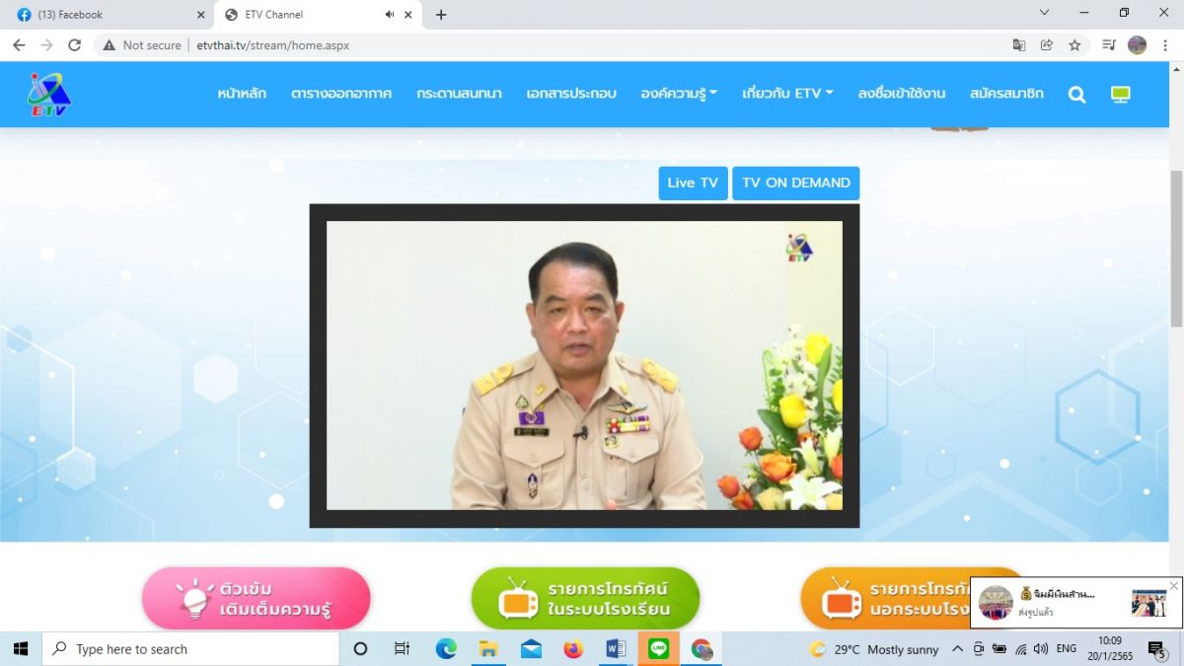Open the Chrome tab search chevron
The width and height of the screenshot is (1184, 666).
[1045, 13]
